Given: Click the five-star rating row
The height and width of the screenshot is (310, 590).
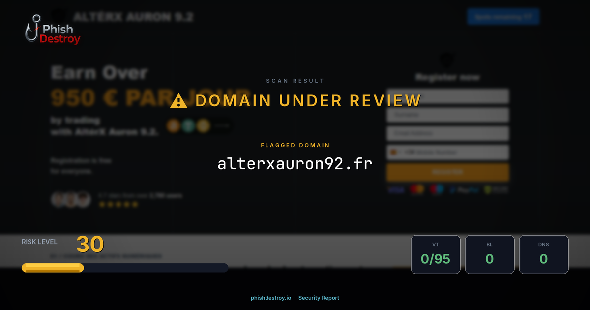Looking at the screenshot, I should 118,204.
